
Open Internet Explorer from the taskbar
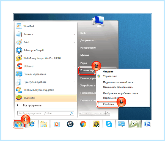click(32, 124)
